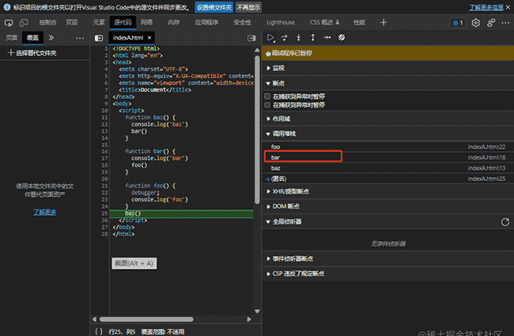The height and width of the screenshot is (336, 514).
Task: Click the step out of function icon
Action: [312, 38]
